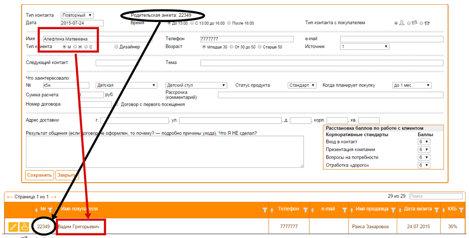Choose time option После 16:00
The image size is (469, 238).
click(229, 23)
